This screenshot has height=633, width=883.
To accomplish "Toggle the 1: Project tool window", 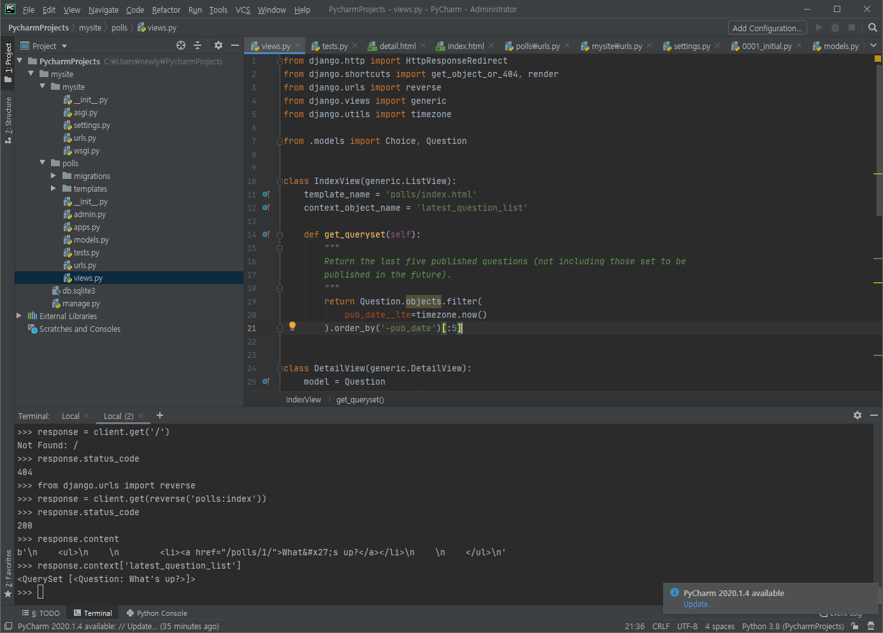I will click(8, 62).
